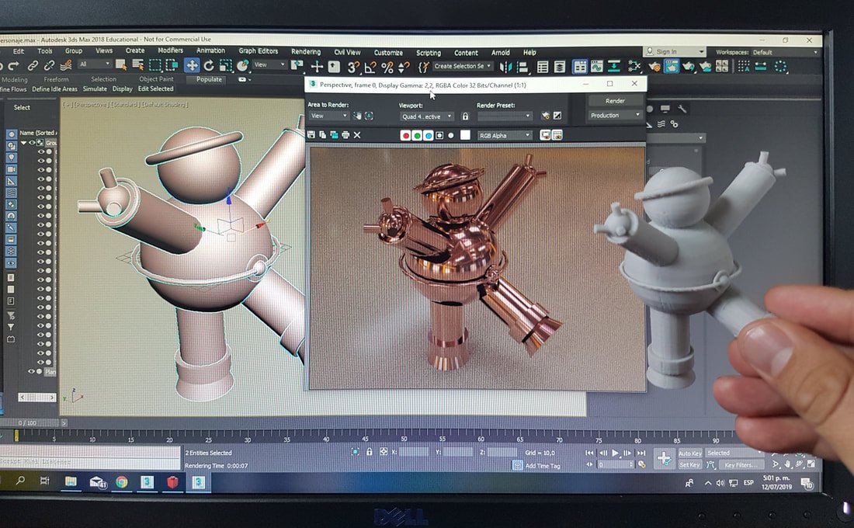Viewport: 854px width, 528px height.
Task: Open Select by Name list icon
Action: 137,65
